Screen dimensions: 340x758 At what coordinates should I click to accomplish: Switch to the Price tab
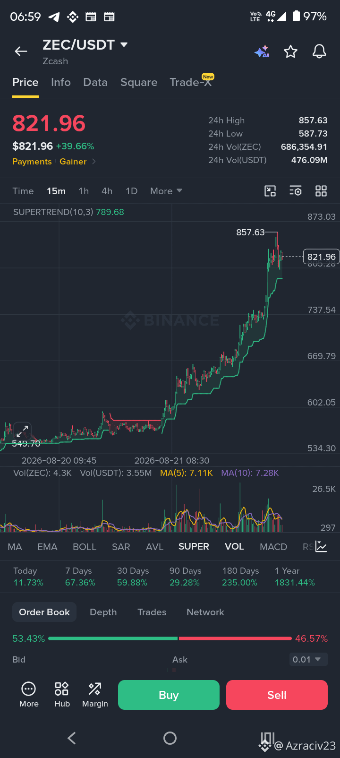[x=25, y=82]
